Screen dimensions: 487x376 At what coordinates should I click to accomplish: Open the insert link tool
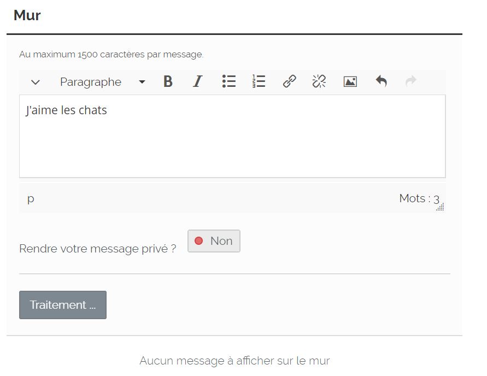289,82
